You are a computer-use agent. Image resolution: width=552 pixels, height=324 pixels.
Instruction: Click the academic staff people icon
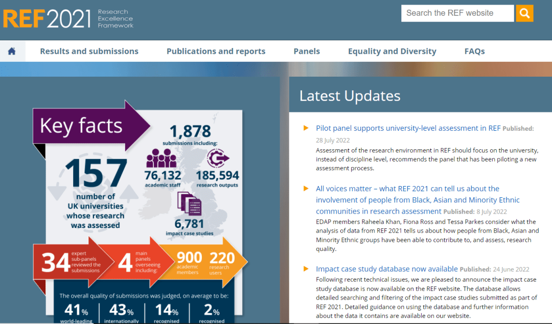click(x=161, y=158)
